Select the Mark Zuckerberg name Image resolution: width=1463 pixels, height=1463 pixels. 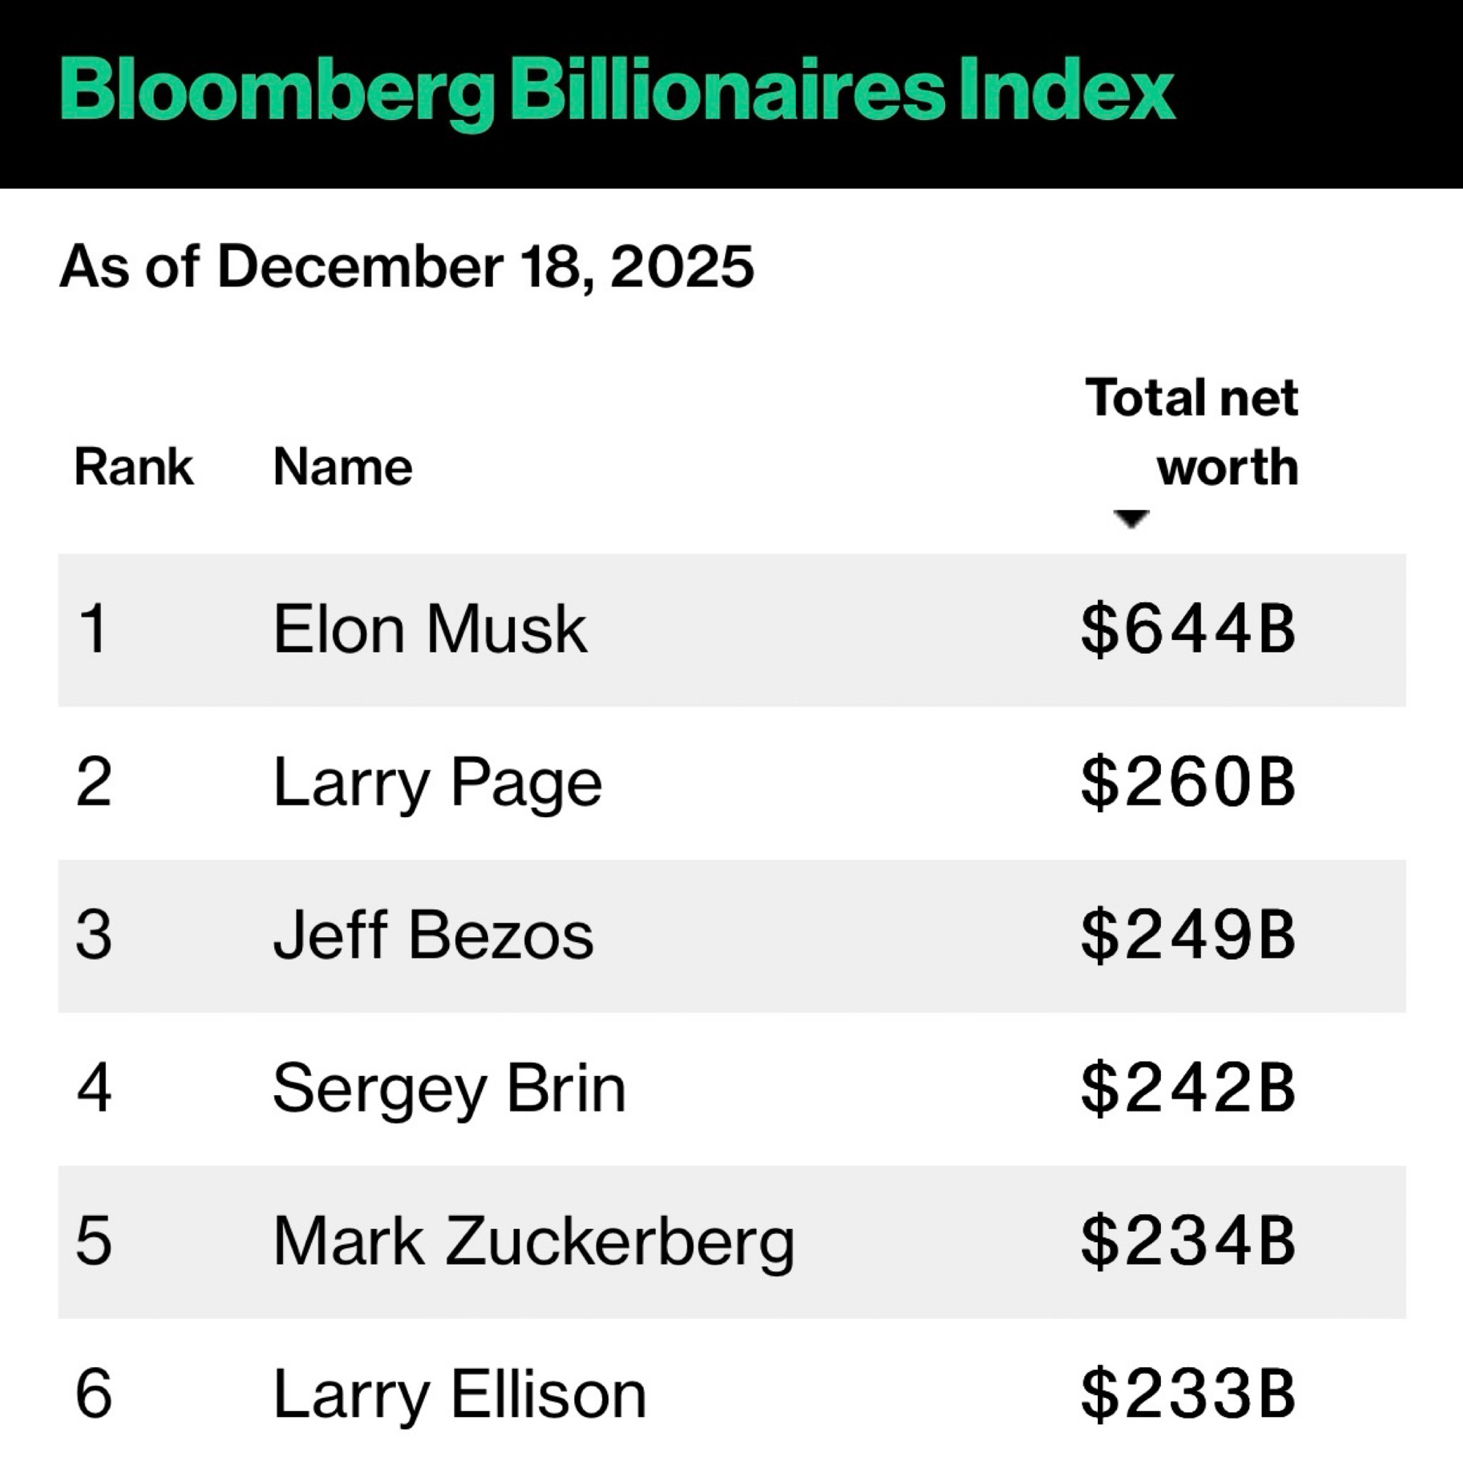coord(534,1242)
